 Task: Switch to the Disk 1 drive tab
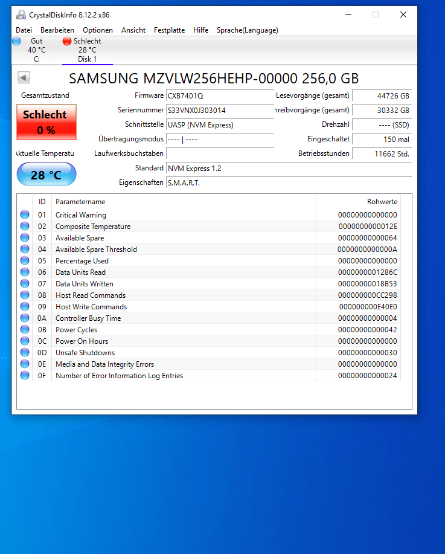tap(87, 50)
